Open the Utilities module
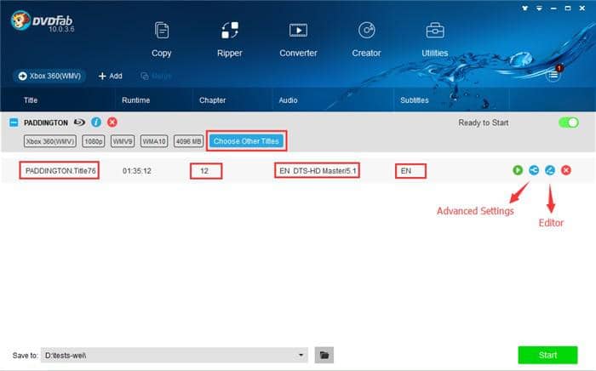 435,39
